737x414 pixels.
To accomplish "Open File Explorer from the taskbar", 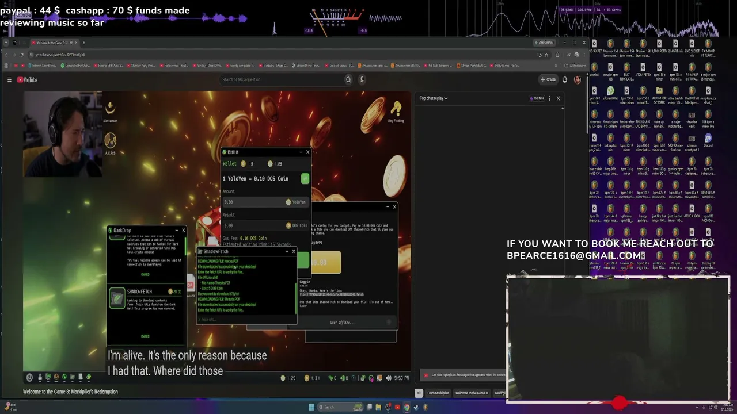I will [x=378, y=407].
